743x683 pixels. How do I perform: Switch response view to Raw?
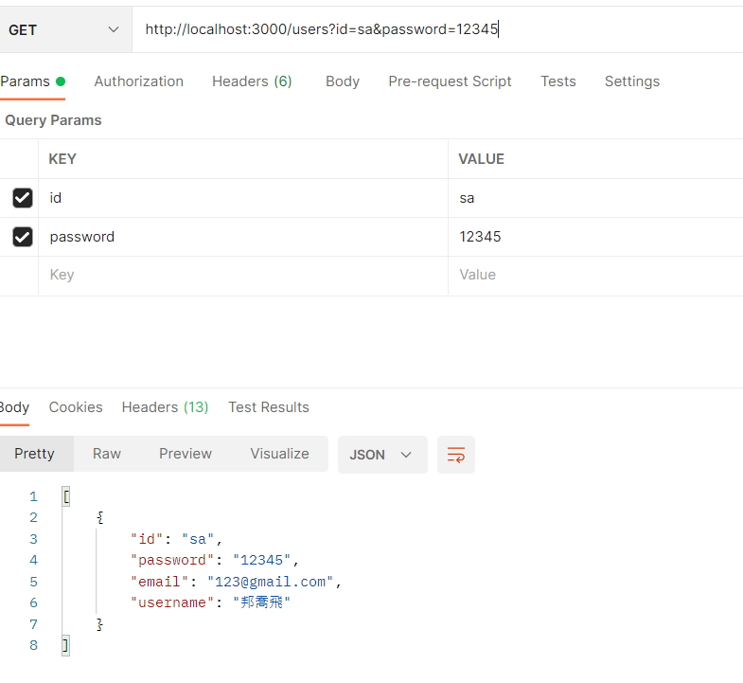[107, 454]
